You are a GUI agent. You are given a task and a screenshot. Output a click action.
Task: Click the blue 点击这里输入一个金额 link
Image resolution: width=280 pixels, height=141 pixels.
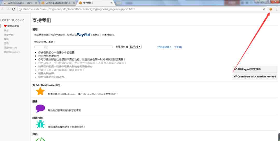pyautogui.click(x=169, y=47)
